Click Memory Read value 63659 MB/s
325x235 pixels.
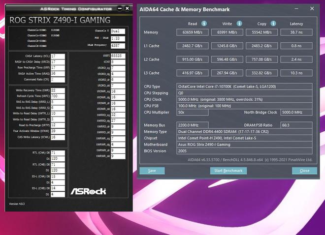[193, 32]
